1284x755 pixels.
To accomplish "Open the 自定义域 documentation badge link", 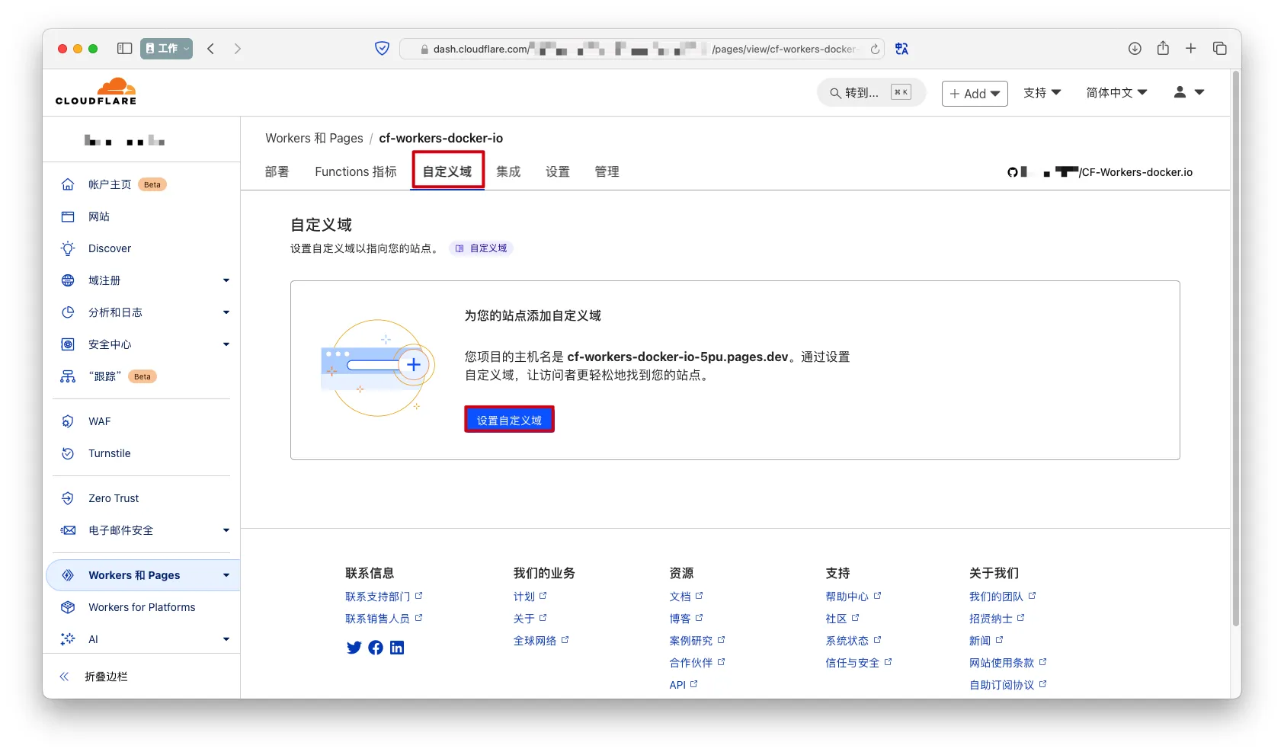I will click(x=481, y=248).
